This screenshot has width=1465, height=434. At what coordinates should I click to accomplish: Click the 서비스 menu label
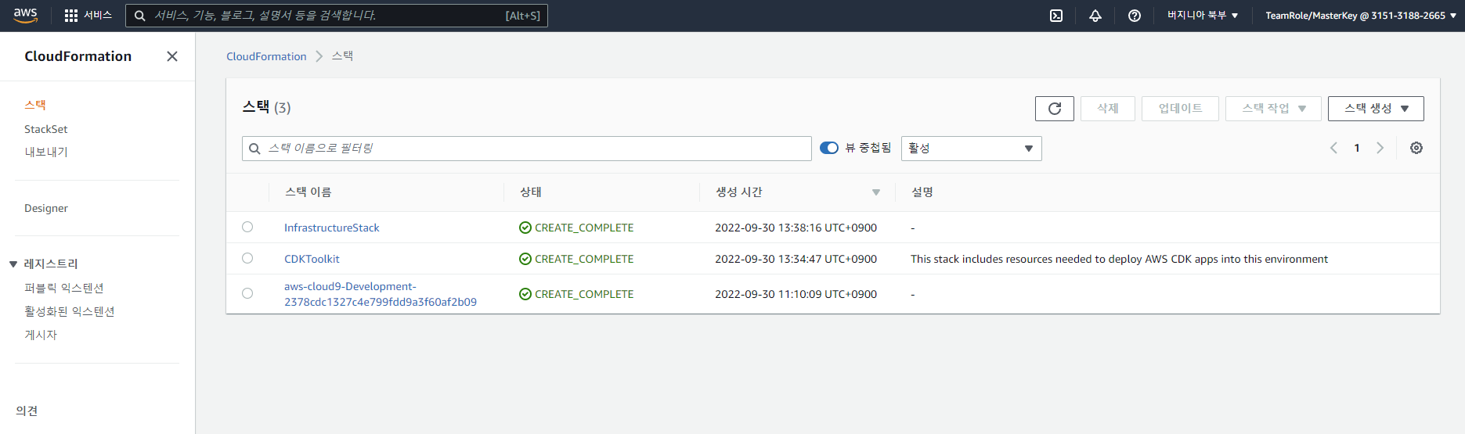pos(98,16)
